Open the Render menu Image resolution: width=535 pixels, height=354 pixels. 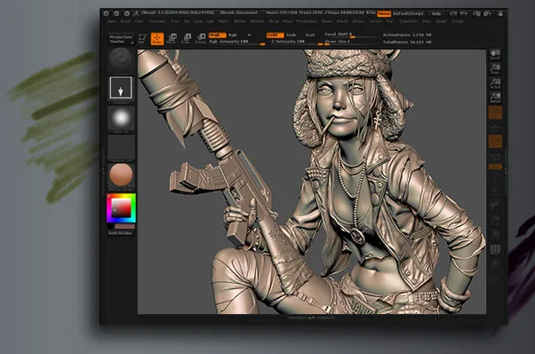click(326, 21)
